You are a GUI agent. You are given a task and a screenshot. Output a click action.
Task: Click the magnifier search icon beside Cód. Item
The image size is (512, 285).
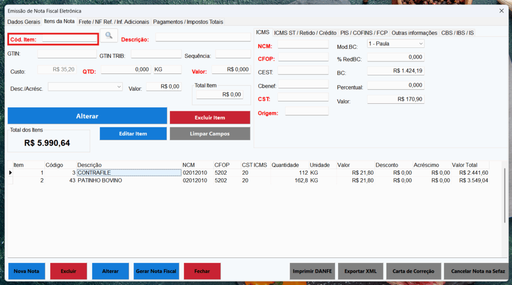[x=108, y=35]
